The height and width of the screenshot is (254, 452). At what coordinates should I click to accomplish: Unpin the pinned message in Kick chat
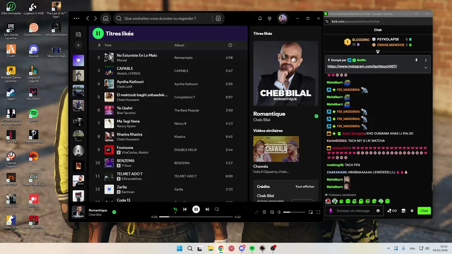416,60
